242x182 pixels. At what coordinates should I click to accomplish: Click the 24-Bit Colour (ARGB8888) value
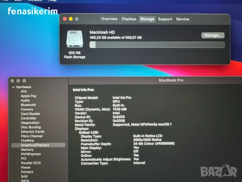click(x=154, y=144)
